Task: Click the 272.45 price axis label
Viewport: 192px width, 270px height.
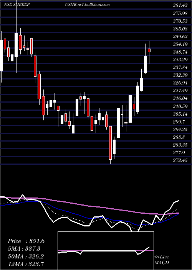Action: coord(180,160)
